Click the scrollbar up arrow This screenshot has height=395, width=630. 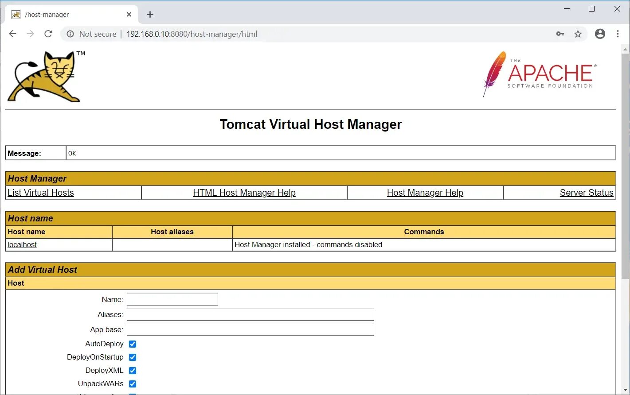coord(625,49)
